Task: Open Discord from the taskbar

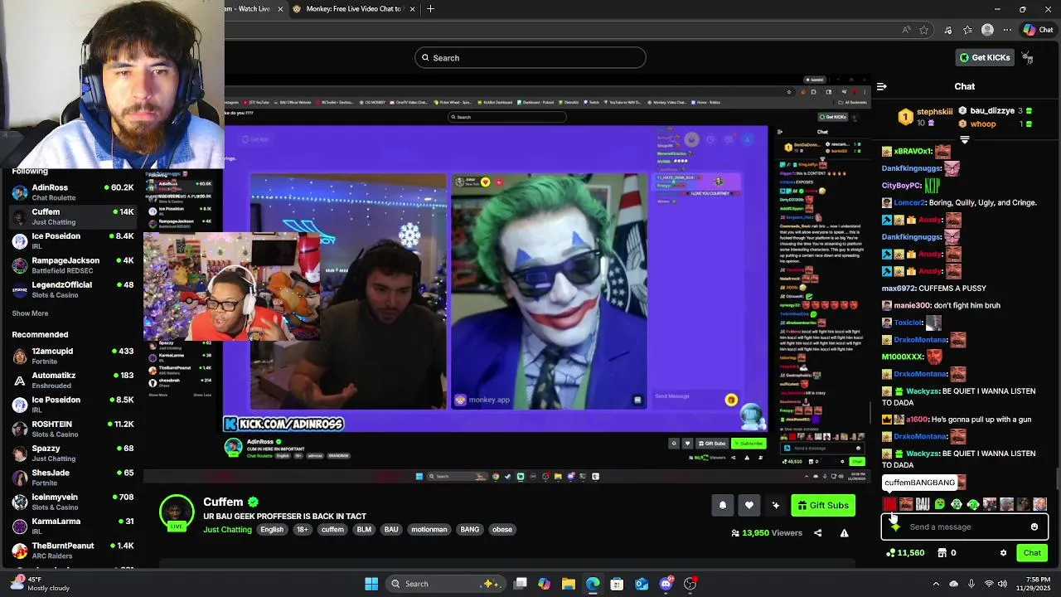Action: pos(666,584)
